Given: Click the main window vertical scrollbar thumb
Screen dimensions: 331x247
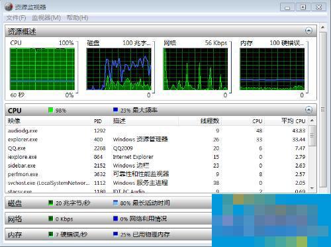Looking at the screenshot, I should [x=323, y=109].
